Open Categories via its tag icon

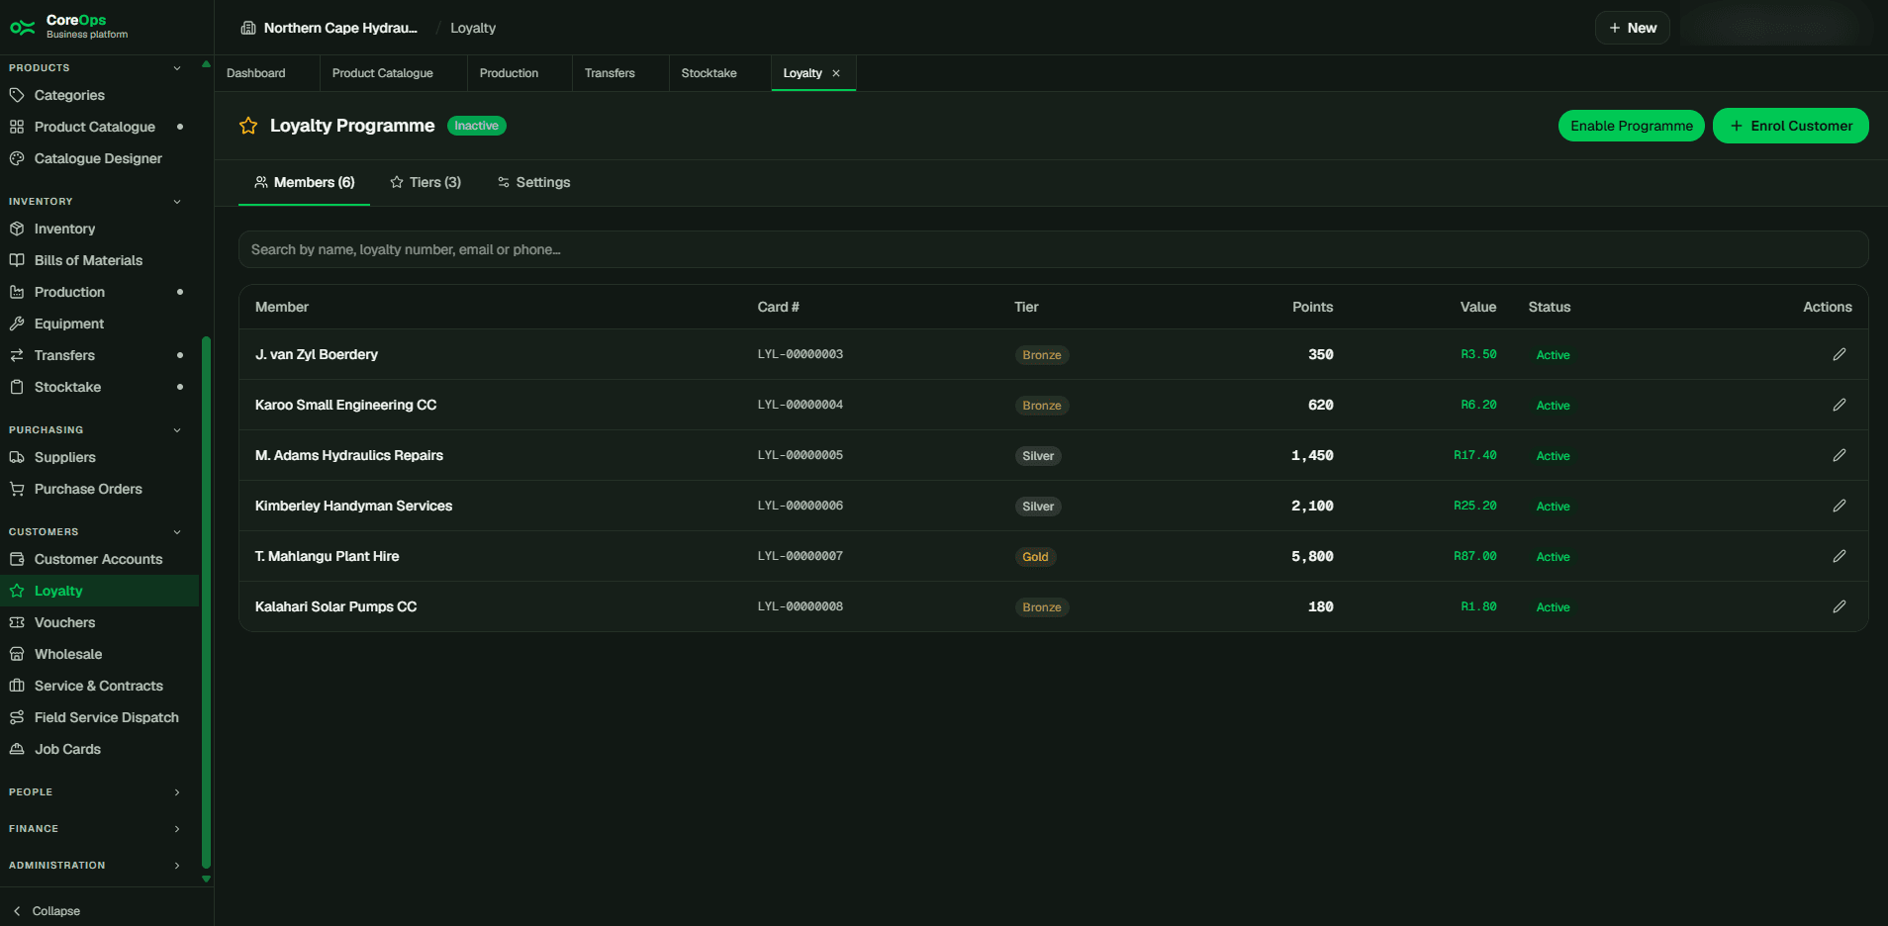pos(17,95)
